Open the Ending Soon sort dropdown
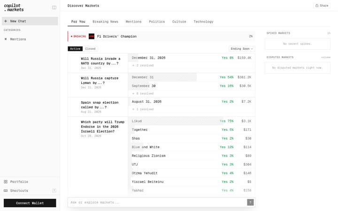 242,49
